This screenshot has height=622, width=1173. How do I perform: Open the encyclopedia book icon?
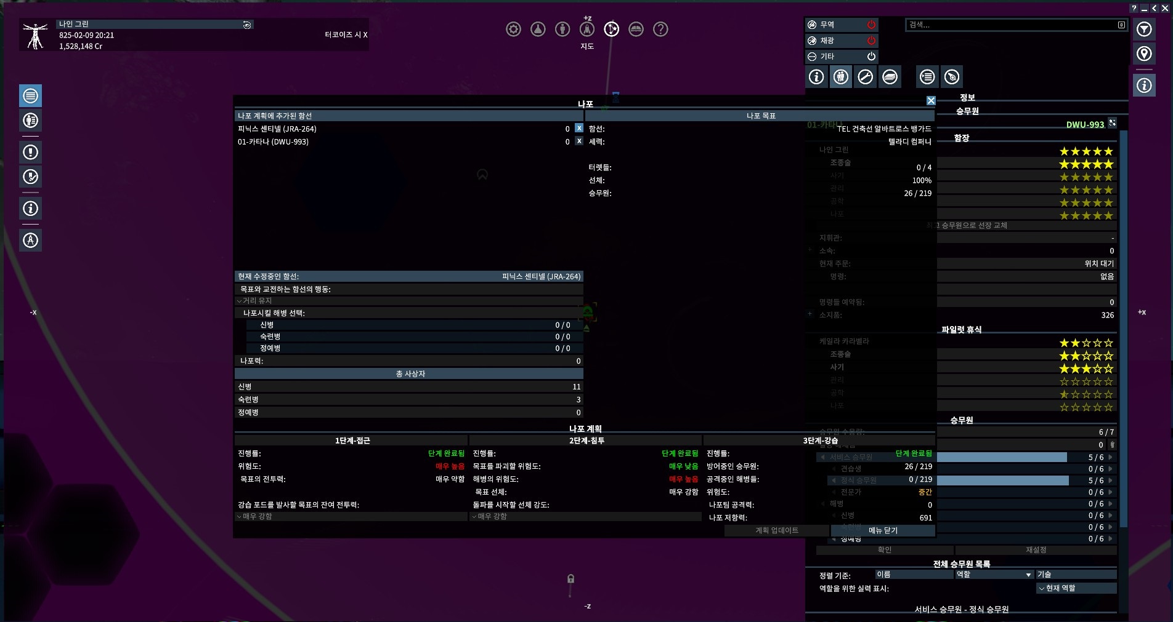coord(636,29)
